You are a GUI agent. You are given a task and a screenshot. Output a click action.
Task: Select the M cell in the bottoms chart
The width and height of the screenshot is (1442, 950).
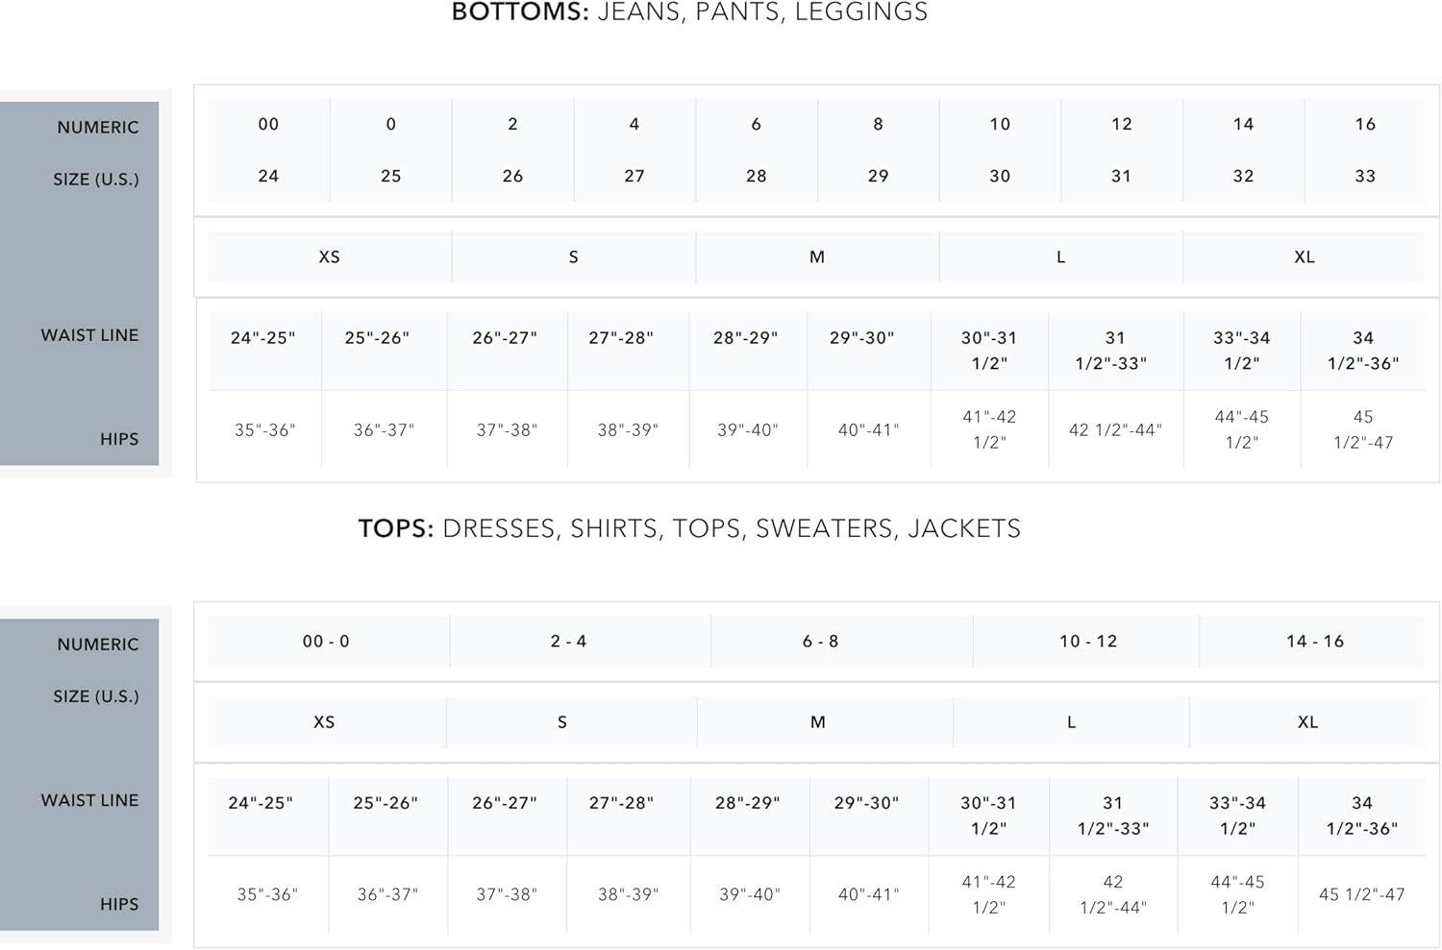pos(816,257)
